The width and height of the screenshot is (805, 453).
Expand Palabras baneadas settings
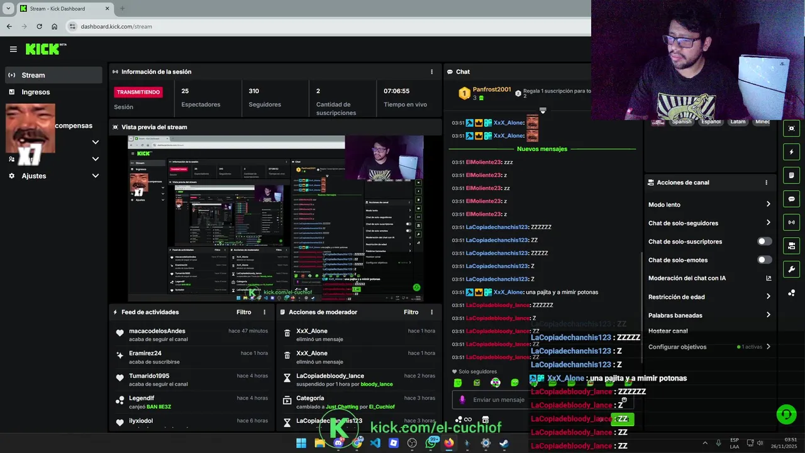[769, 315]
